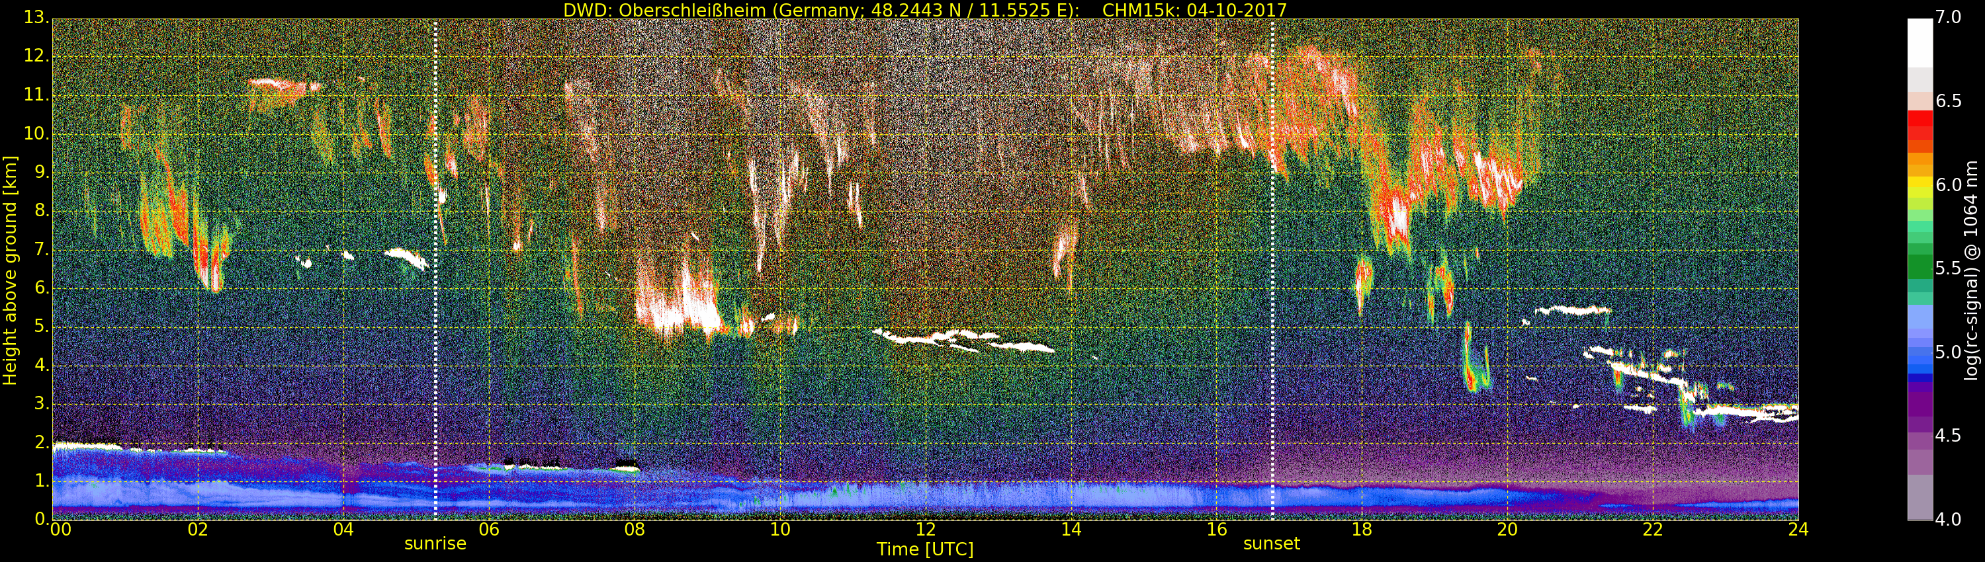Click the colorbar tick label 6.0
Screen dimensions: 1985x562
[1949, 184]
